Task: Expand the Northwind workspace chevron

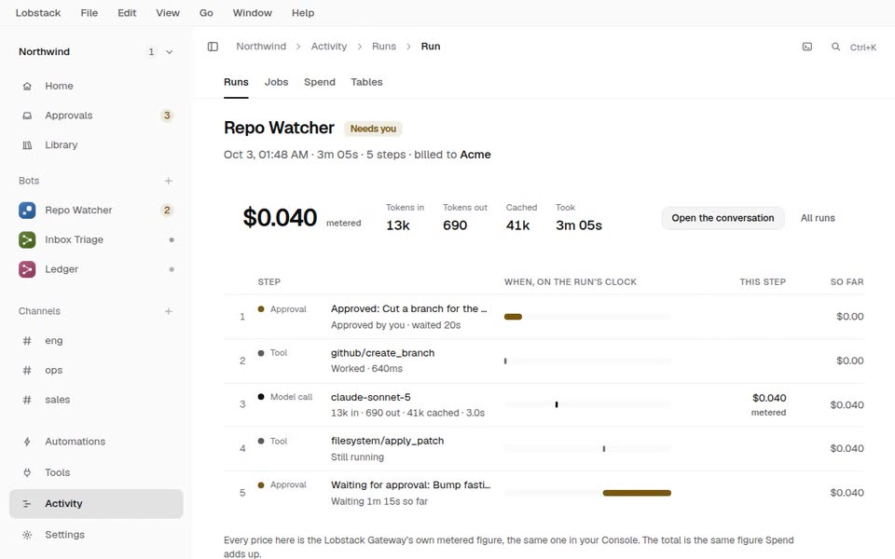Action: point(170,52)
